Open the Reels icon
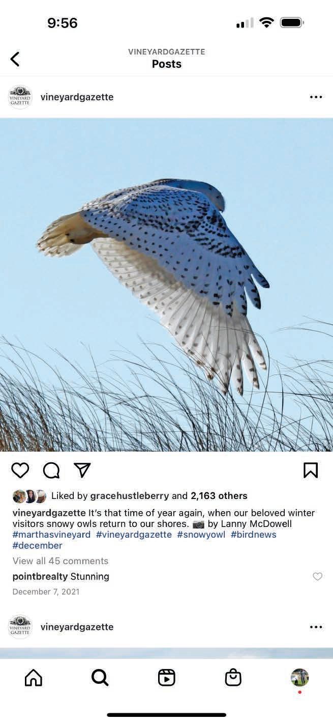Screen dimensions: 333x723 point(166,678)
